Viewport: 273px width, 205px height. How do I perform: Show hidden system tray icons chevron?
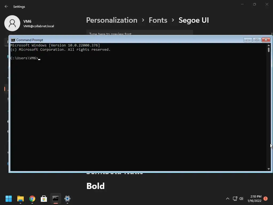point(228,199)
